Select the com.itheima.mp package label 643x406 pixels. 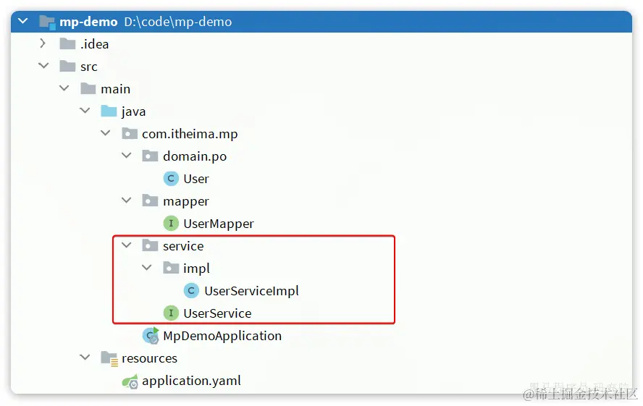(x=190, y=134)
